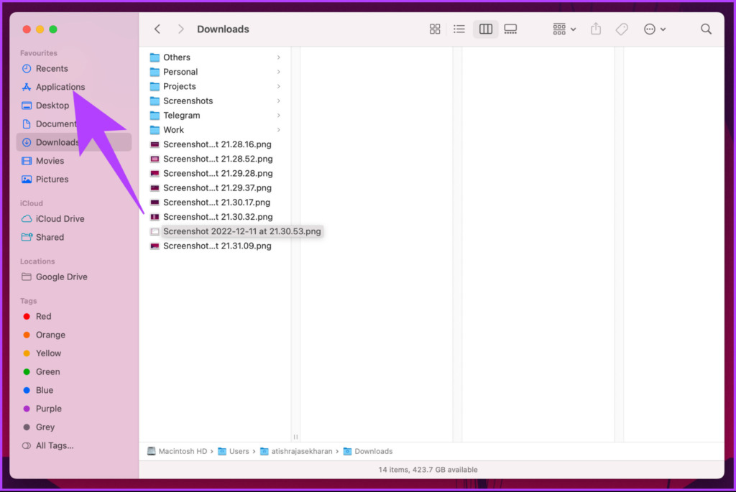Expand the Personal folder chevron
This screenshot has height=492, width=736.
coord(279,72)
